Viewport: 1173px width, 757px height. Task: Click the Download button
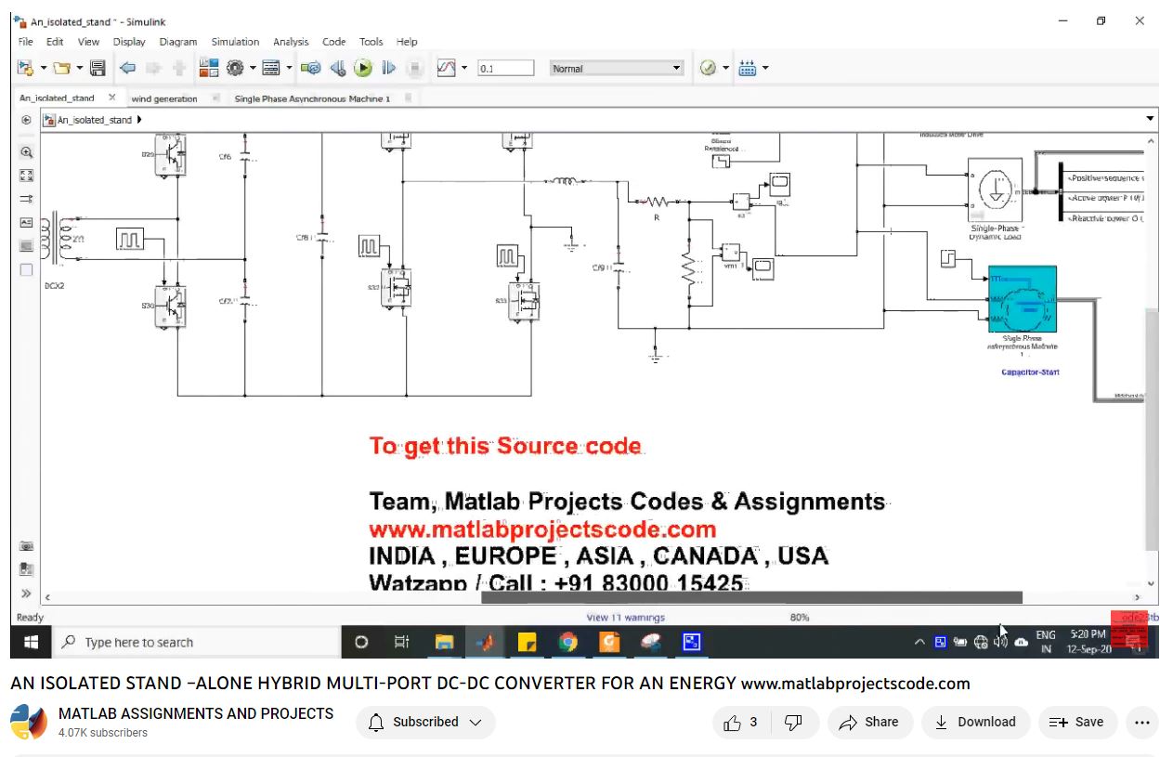click(974, 722)
